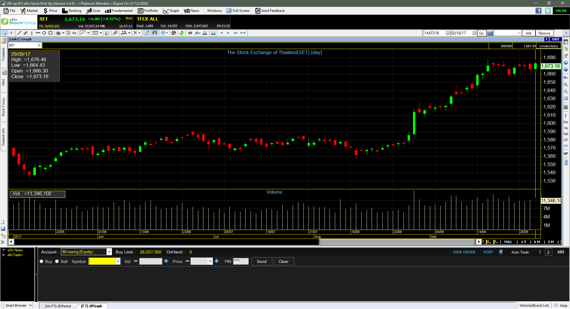Activate the crosshair cursor tool

11,33
